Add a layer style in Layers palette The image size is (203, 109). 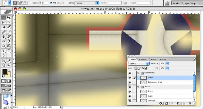pos(161,103)
